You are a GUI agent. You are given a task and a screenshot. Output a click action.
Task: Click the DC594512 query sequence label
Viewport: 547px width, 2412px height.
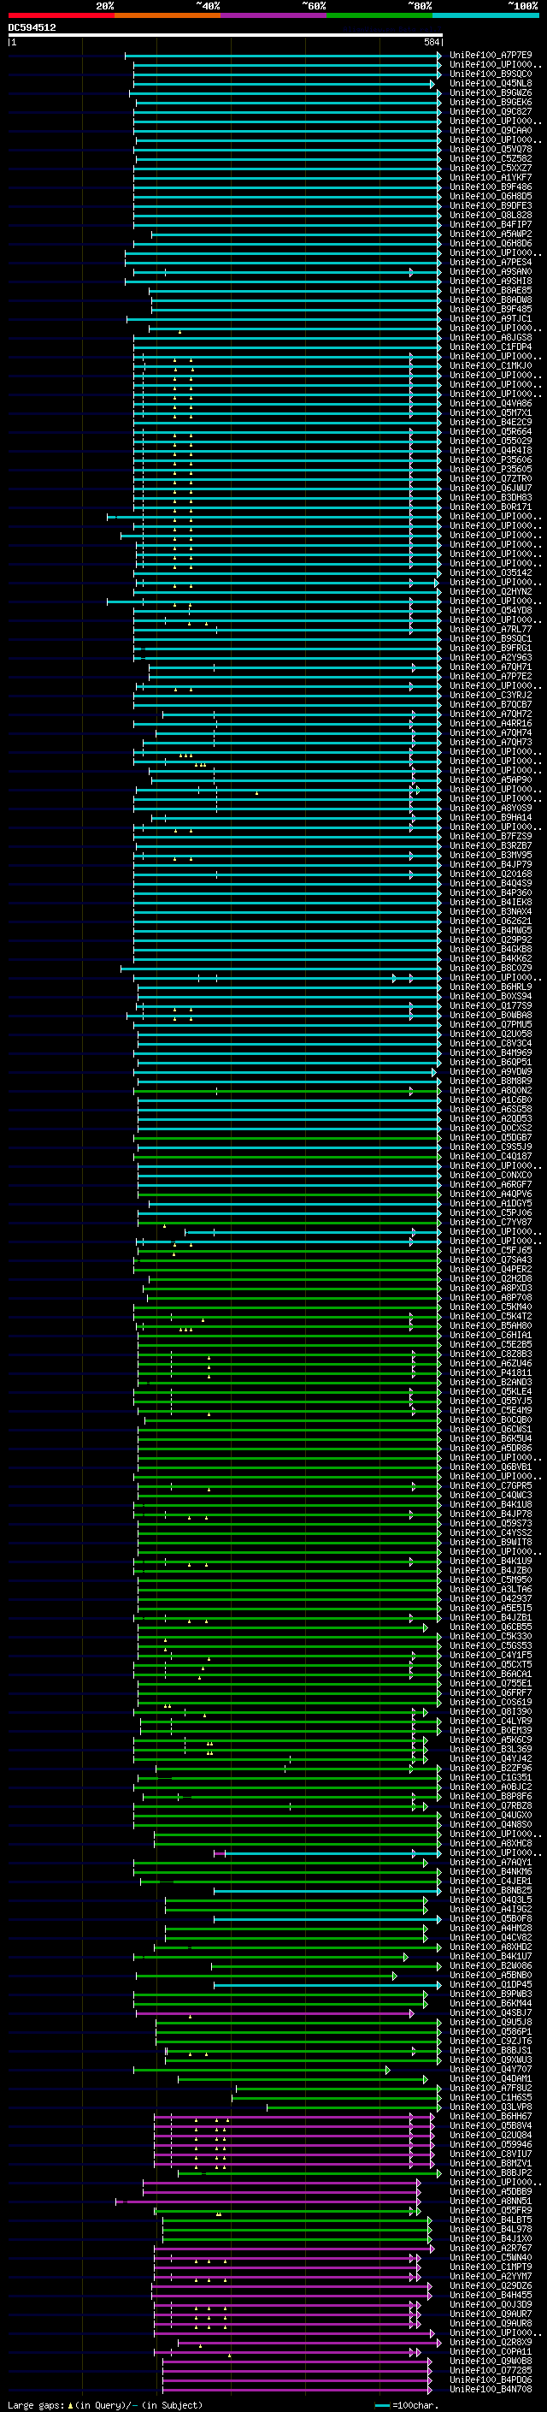click(x=32, y=28)
